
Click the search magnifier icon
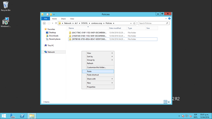pyautogui.click(x=167, y=23)
